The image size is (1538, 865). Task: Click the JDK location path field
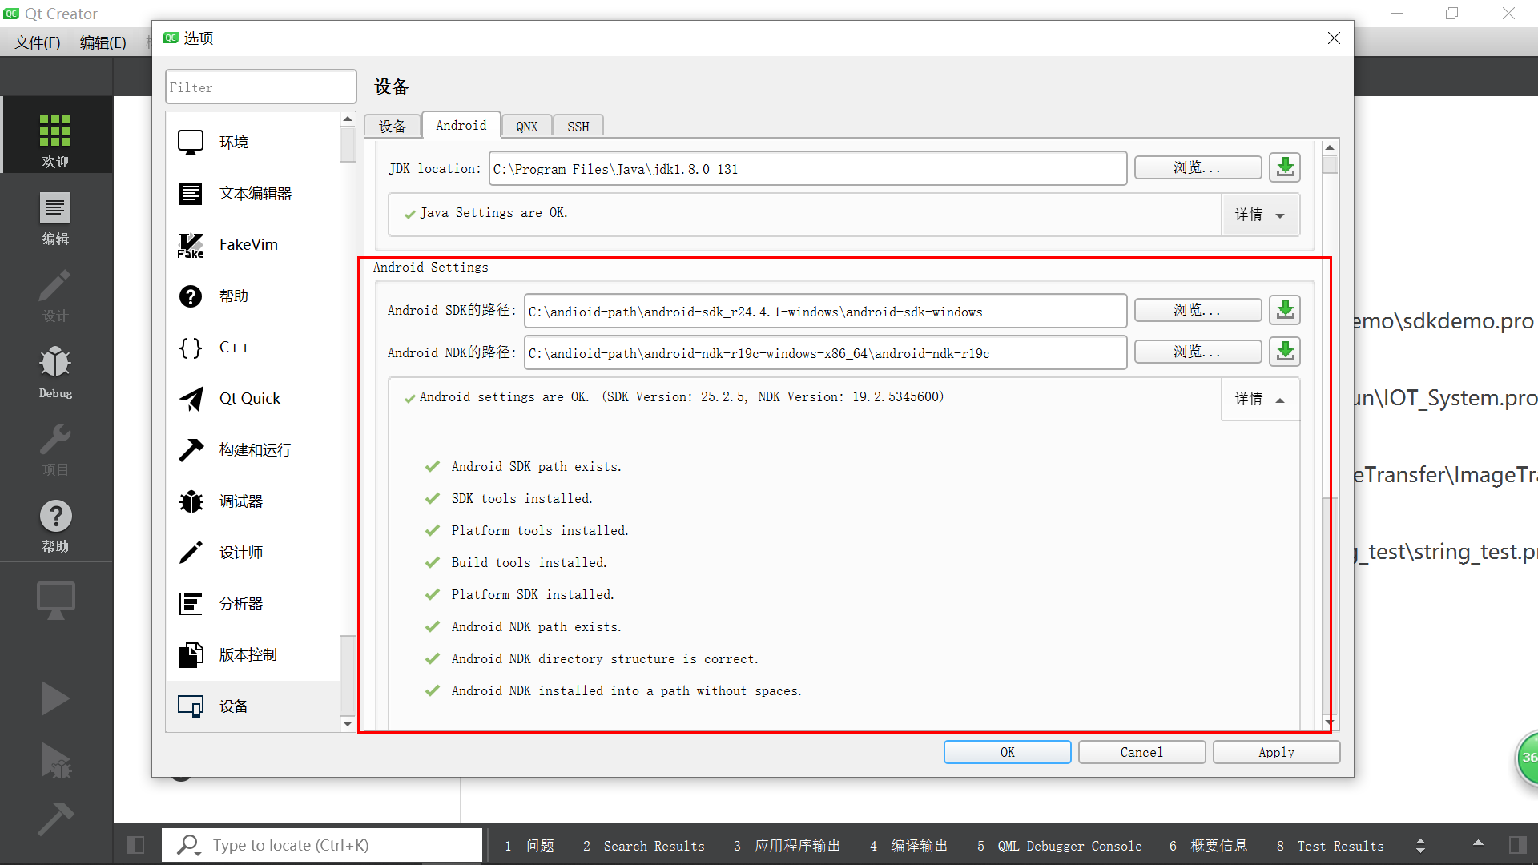807,169
